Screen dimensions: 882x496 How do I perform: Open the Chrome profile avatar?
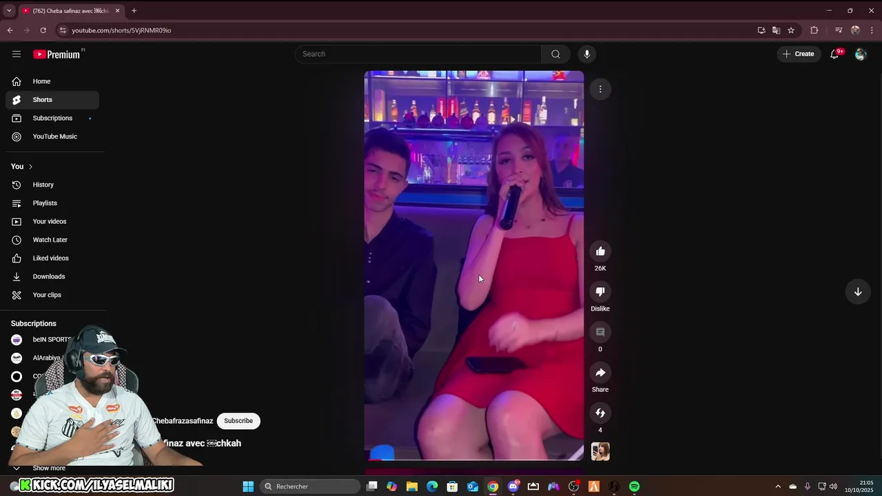coord(855,30)
